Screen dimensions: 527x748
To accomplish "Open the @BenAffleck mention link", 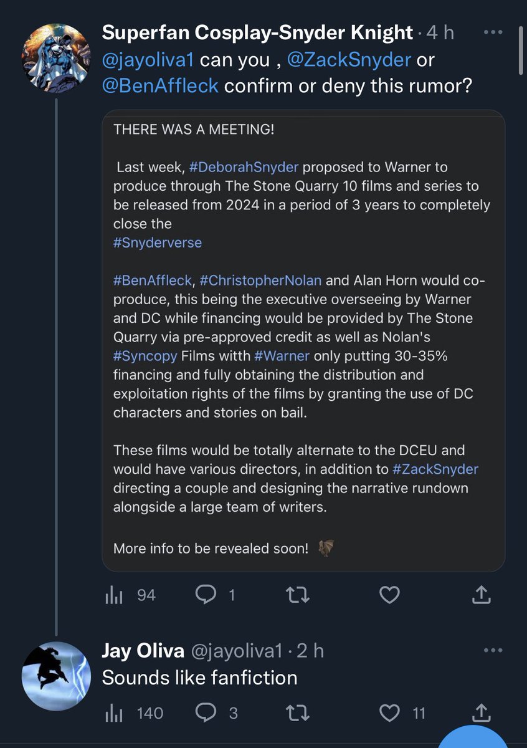I will (160, 85).
